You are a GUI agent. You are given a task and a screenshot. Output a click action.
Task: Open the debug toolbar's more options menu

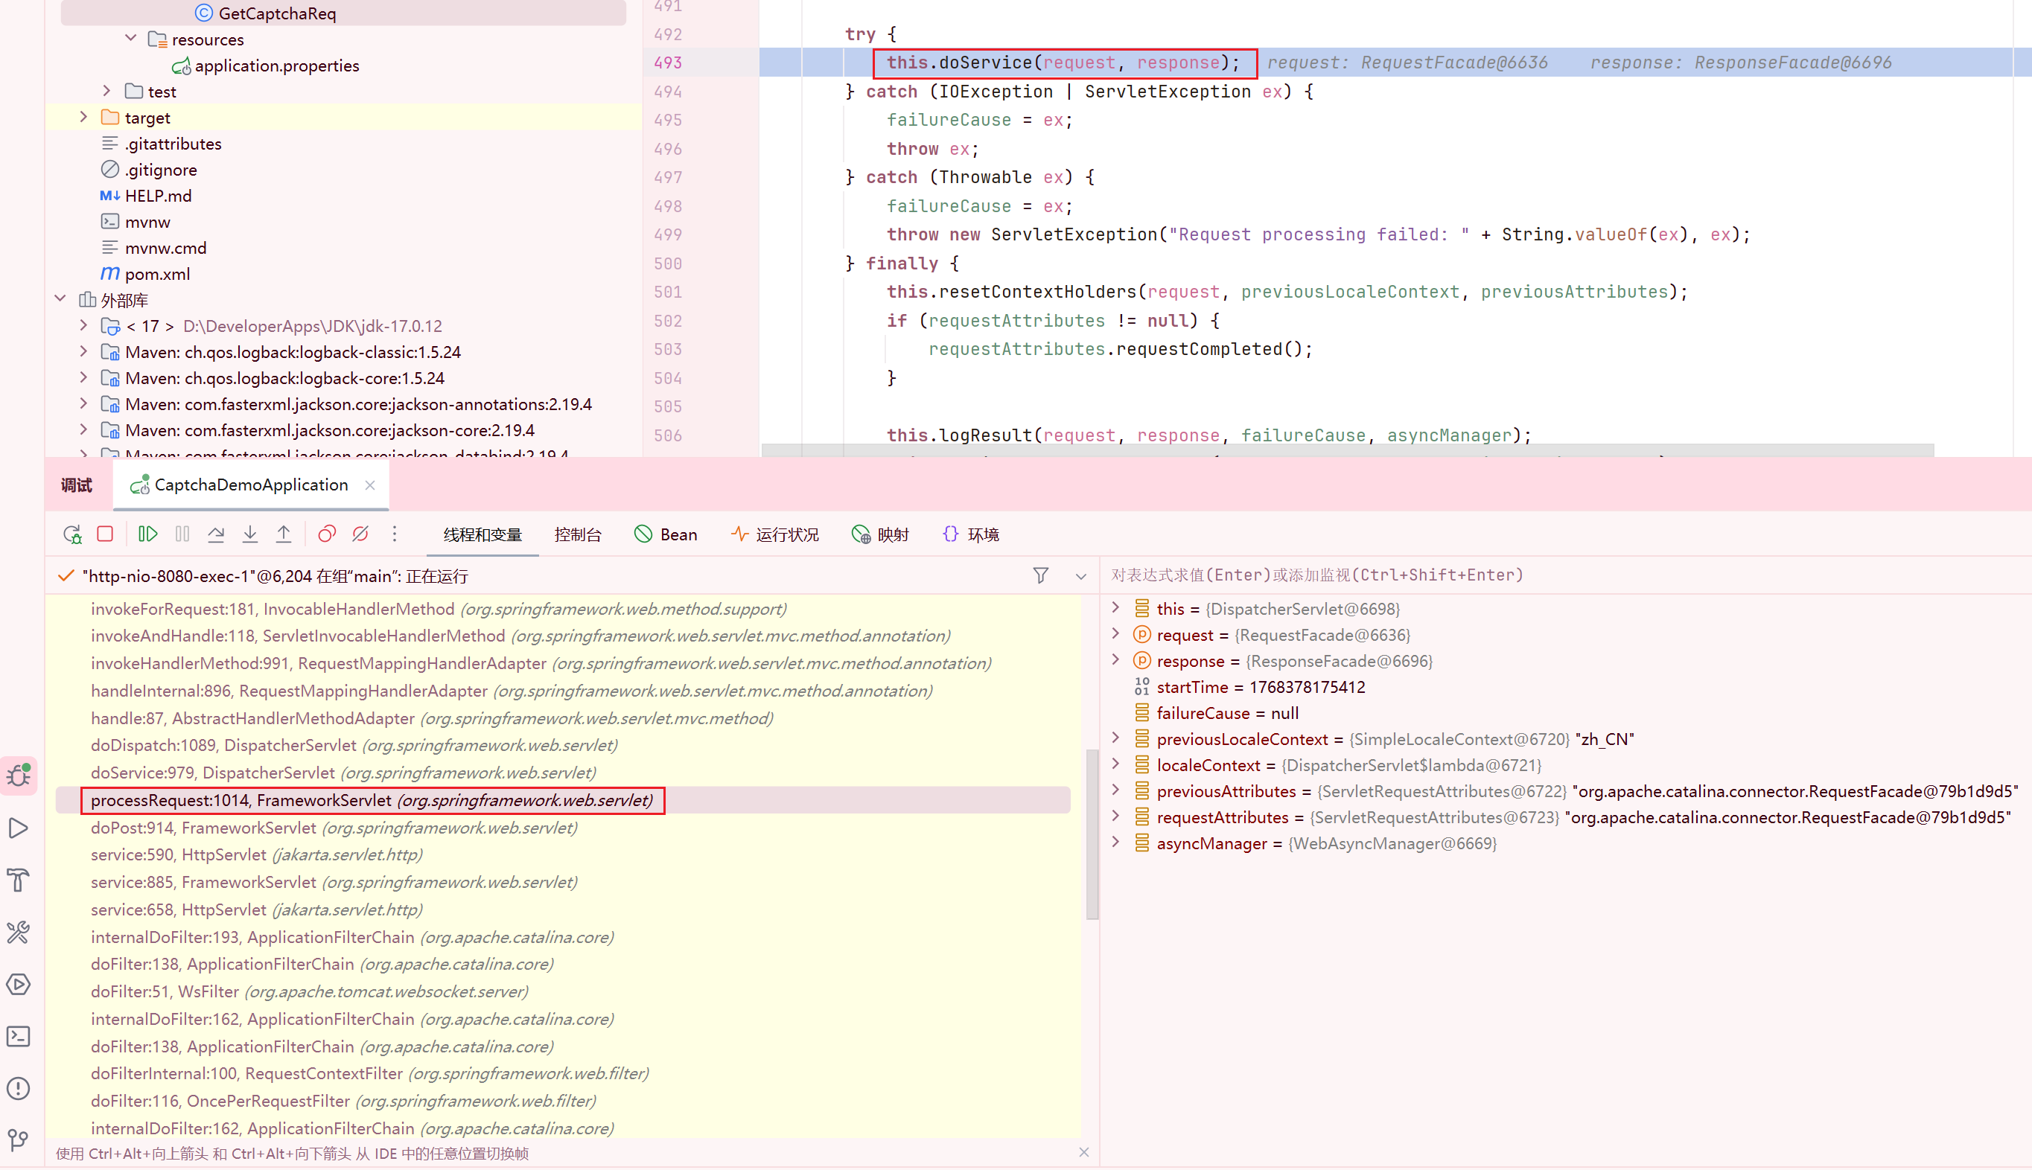click(x=395, y=534)
